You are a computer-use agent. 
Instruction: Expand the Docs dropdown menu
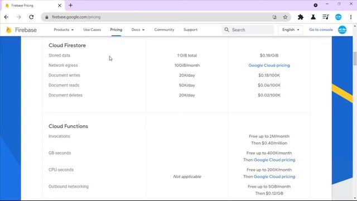click(x=138, y=30)
